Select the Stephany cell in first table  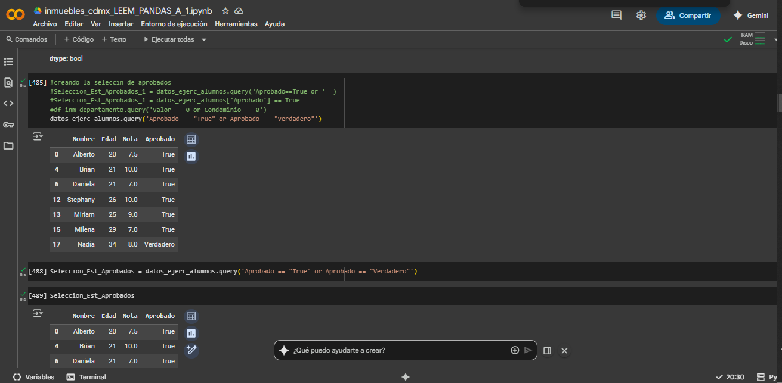(81, 200)
